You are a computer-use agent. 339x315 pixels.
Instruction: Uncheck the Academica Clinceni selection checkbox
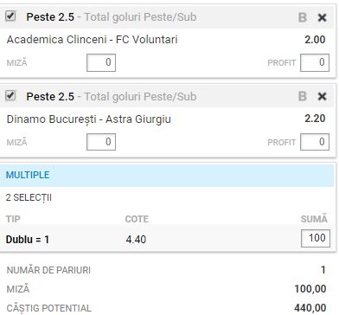(10, 16)
